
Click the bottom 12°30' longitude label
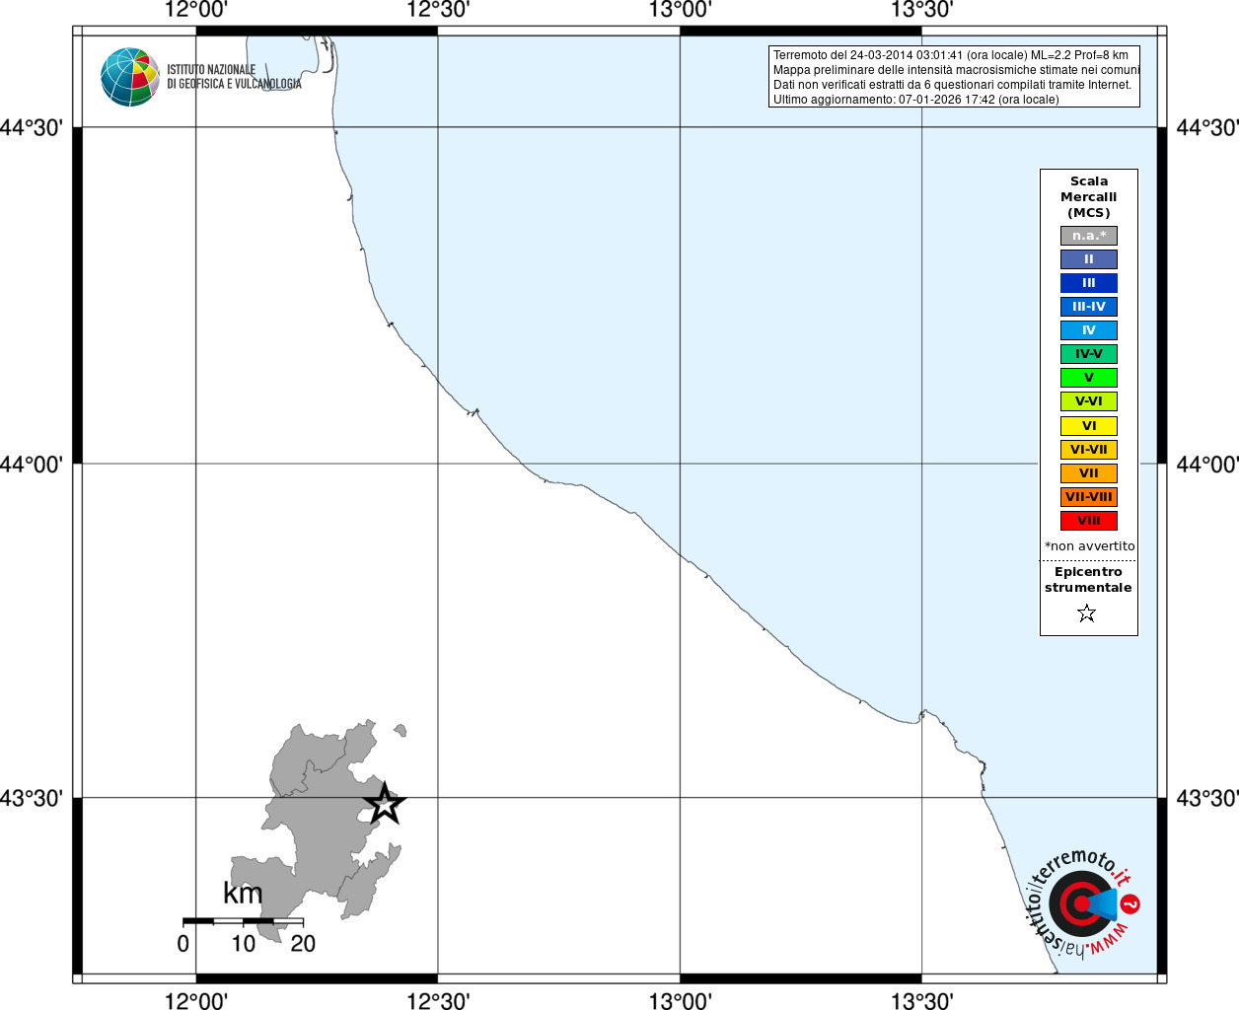438,1000
